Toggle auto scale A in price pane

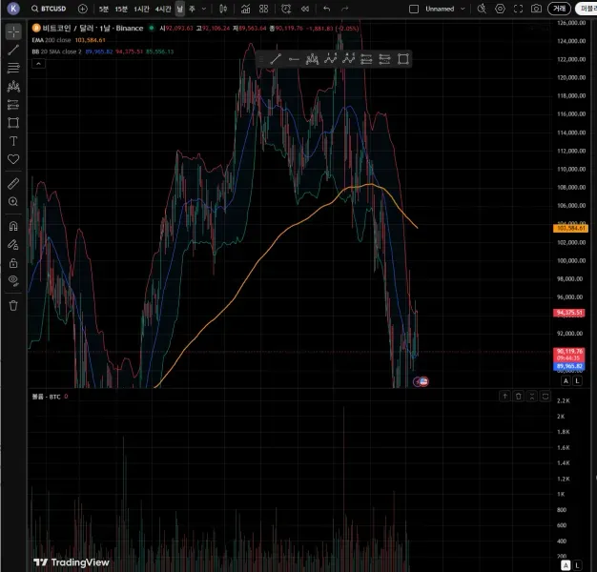[x=566, y=381]
